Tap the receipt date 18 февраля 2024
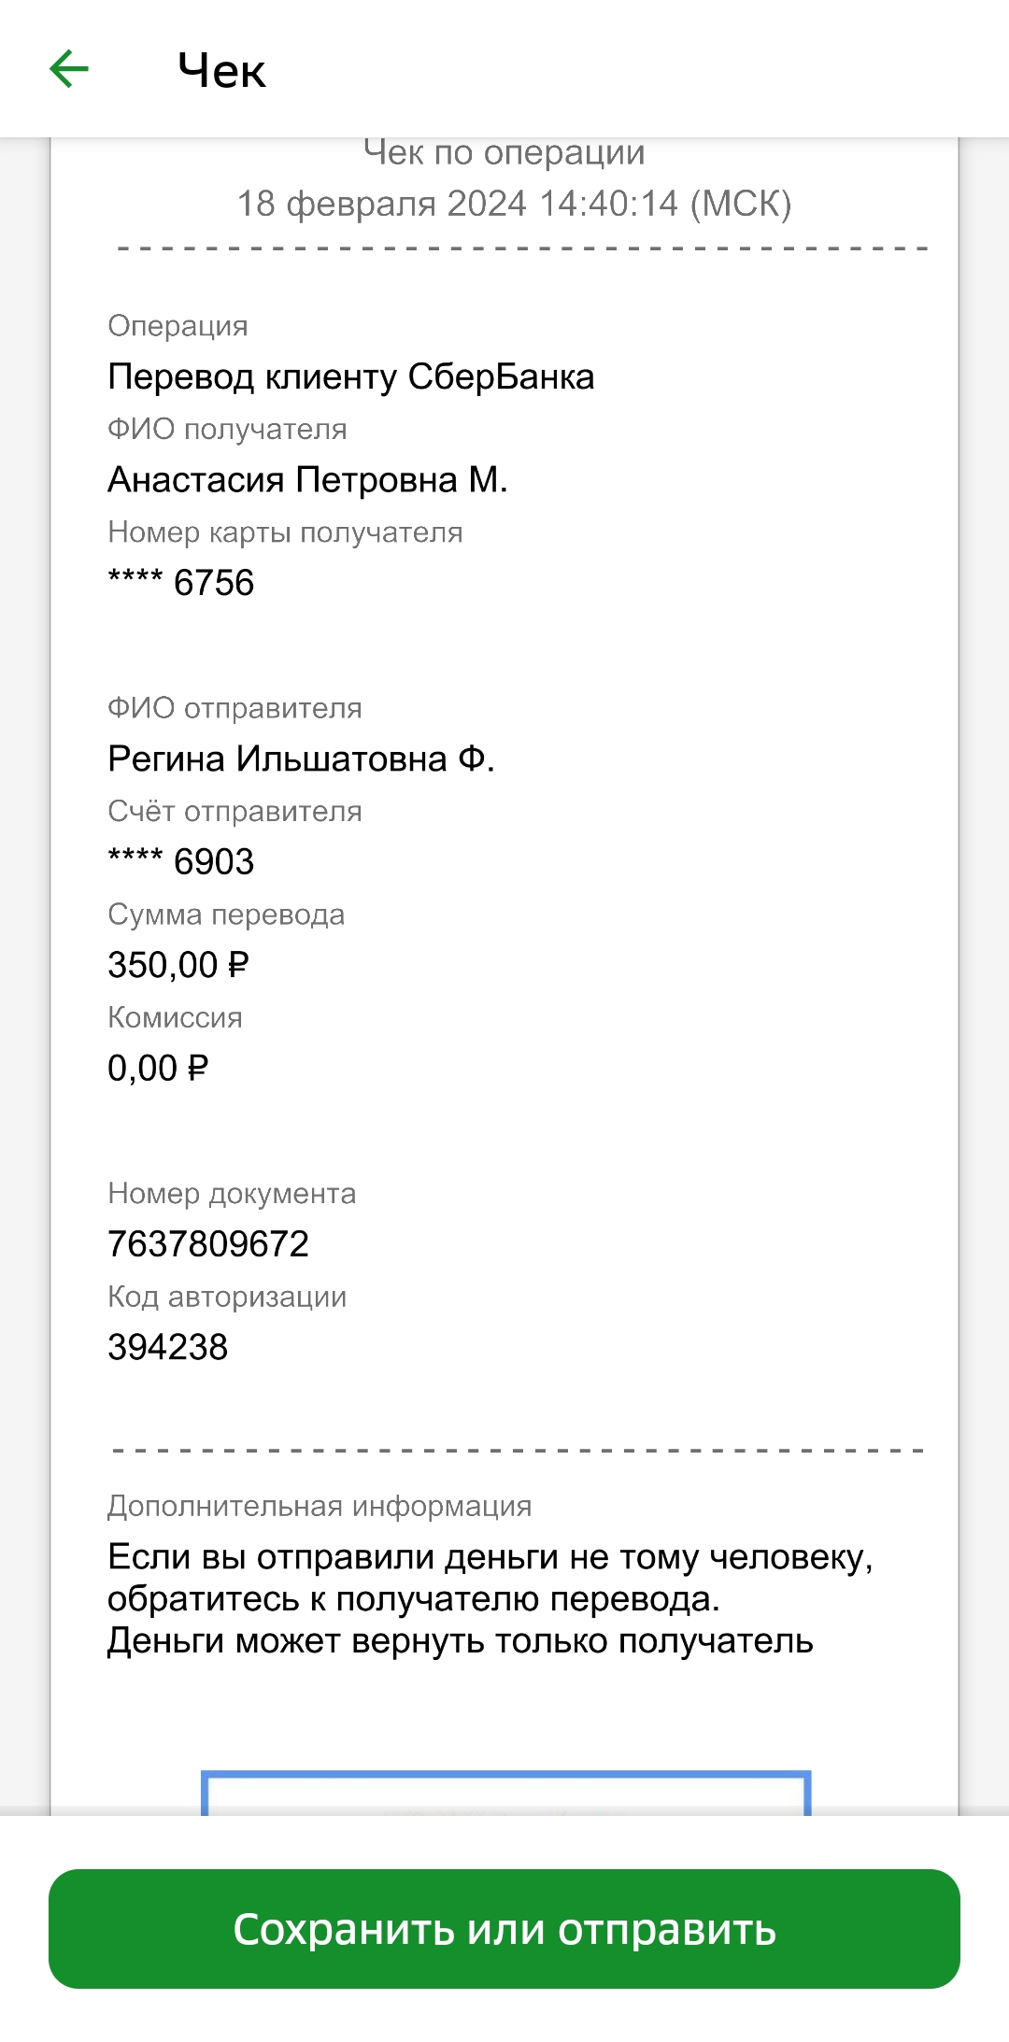This screenshot has height=2042, width=1009. [381, 204]
